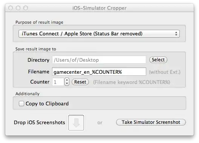Screen dimensions: 199x143
Task: Click the Counter number field
Action: 58,82
